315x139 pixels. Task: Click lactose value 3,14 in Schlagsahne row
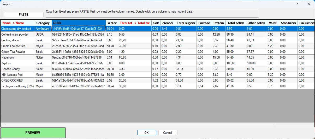tap(204, 86)
